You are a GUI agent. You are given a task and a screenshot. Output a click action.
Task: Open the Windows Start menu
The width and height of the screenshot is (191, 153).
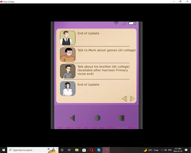point(4,150)
